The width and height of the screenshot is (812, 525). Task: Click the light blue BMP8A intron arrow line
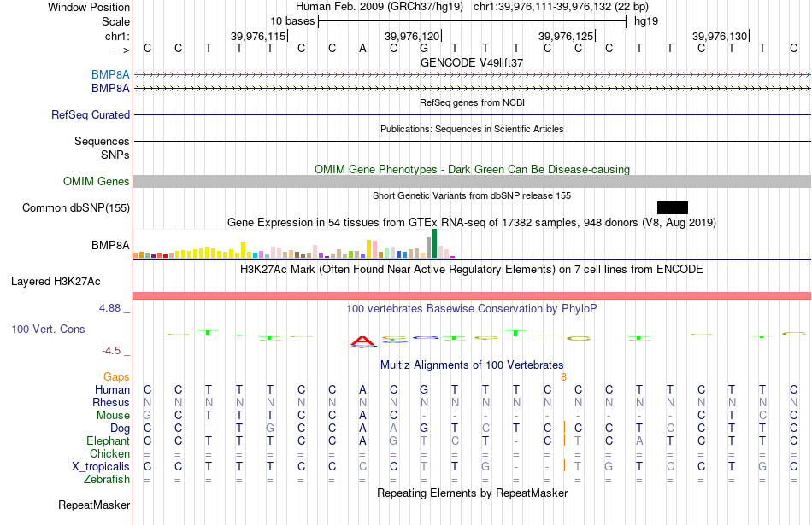coord(473,75)
